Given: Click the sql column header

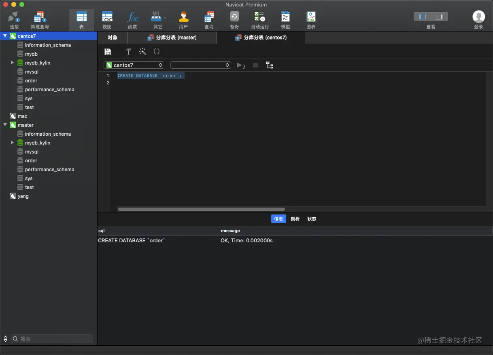Looking at the screenshot, I should coord(159,231).
